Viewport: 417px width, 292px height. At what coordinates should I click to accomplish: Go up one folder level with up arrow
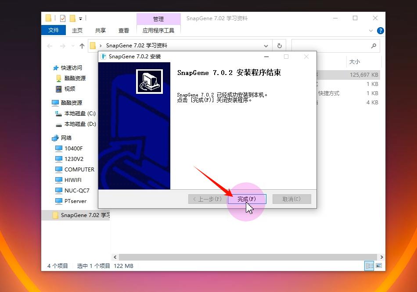point(82,46)
